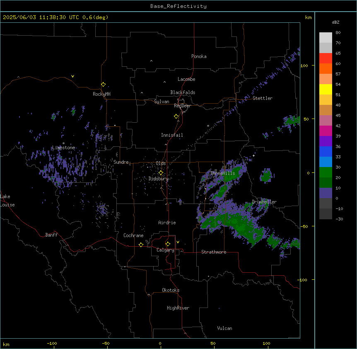Click the Calgary city label

tap(165, 250)
